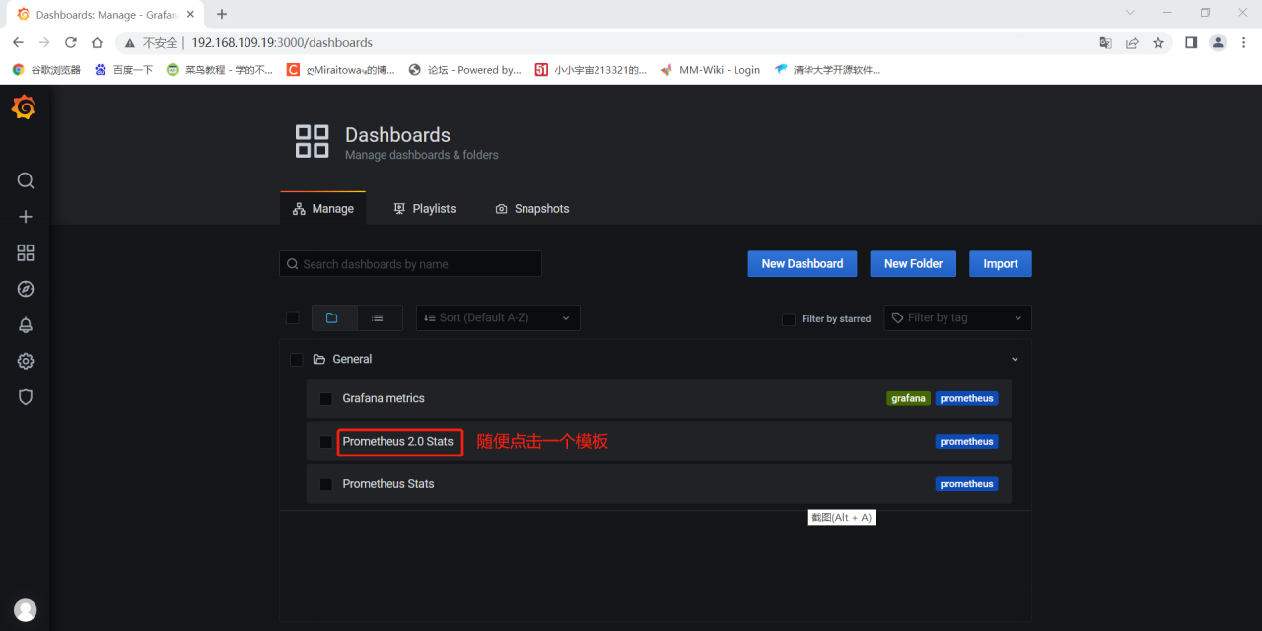Click the share icon in address bar
The width and height of the screenshot is (1262, 631).
1132,43
